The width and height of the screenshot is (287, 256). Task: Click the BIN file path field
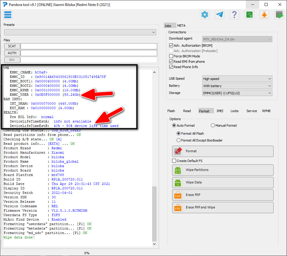[89, 60]
